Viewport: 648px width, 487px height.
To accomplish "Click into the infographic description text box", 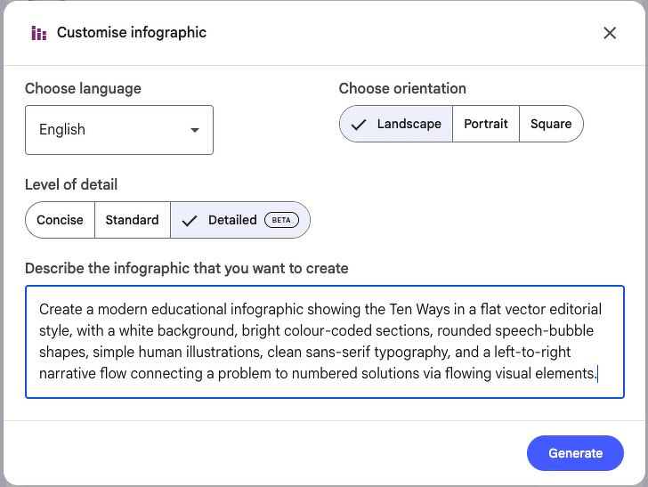I will [x=324, y=342].
